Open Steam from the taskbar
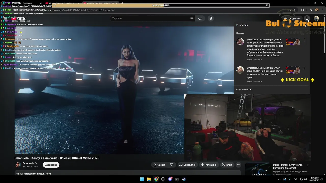Viewport: 326px width, 183px height. point(184,179)
